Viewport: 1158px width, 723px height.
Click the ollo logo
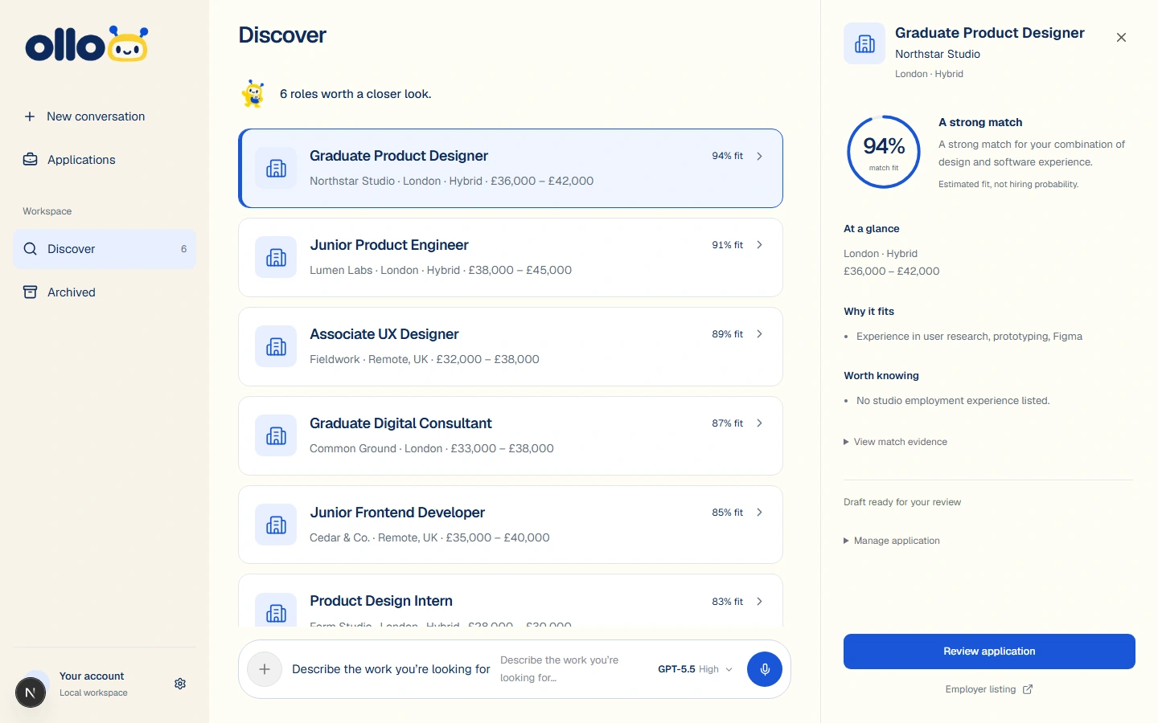click(87, 44)
